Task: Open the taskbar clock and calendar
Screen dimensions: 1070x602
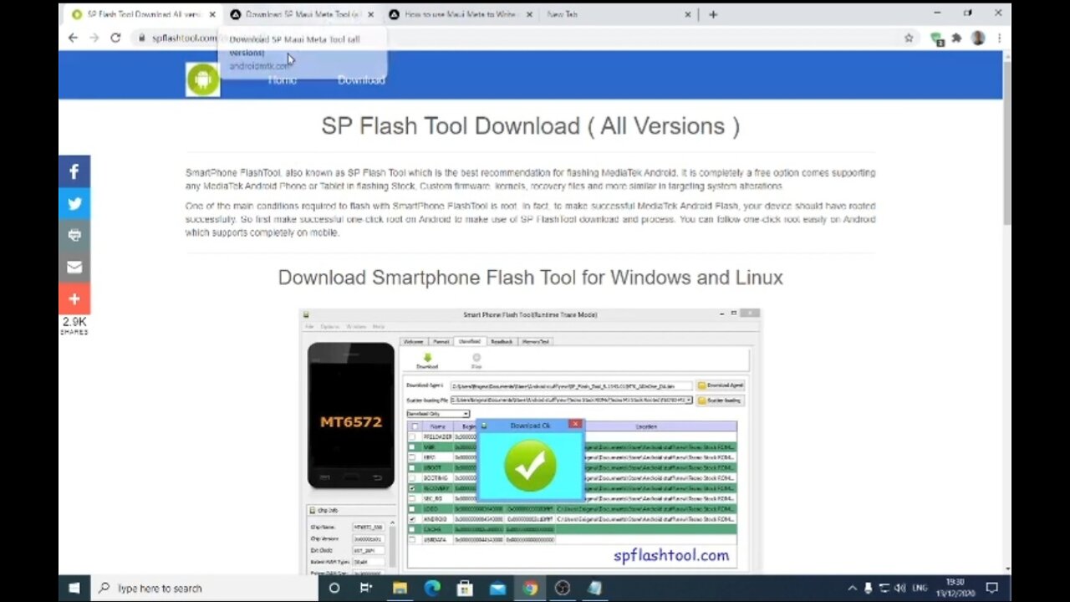Action: (x=954, y=588)
